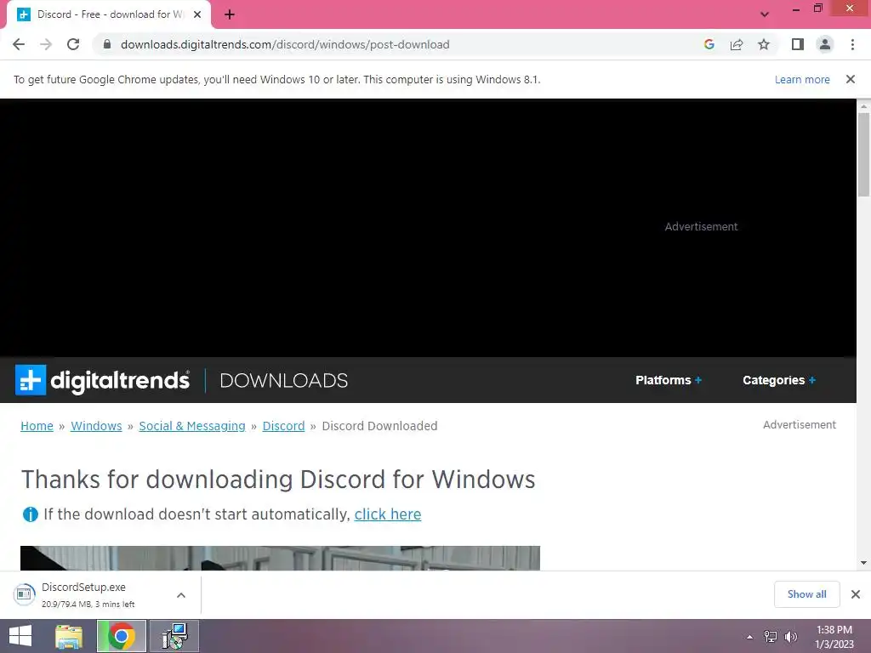Image resolution: width=871 pixels, height=653 pixels.
Task: Close the Discord download tab
Action: point(197,14)
